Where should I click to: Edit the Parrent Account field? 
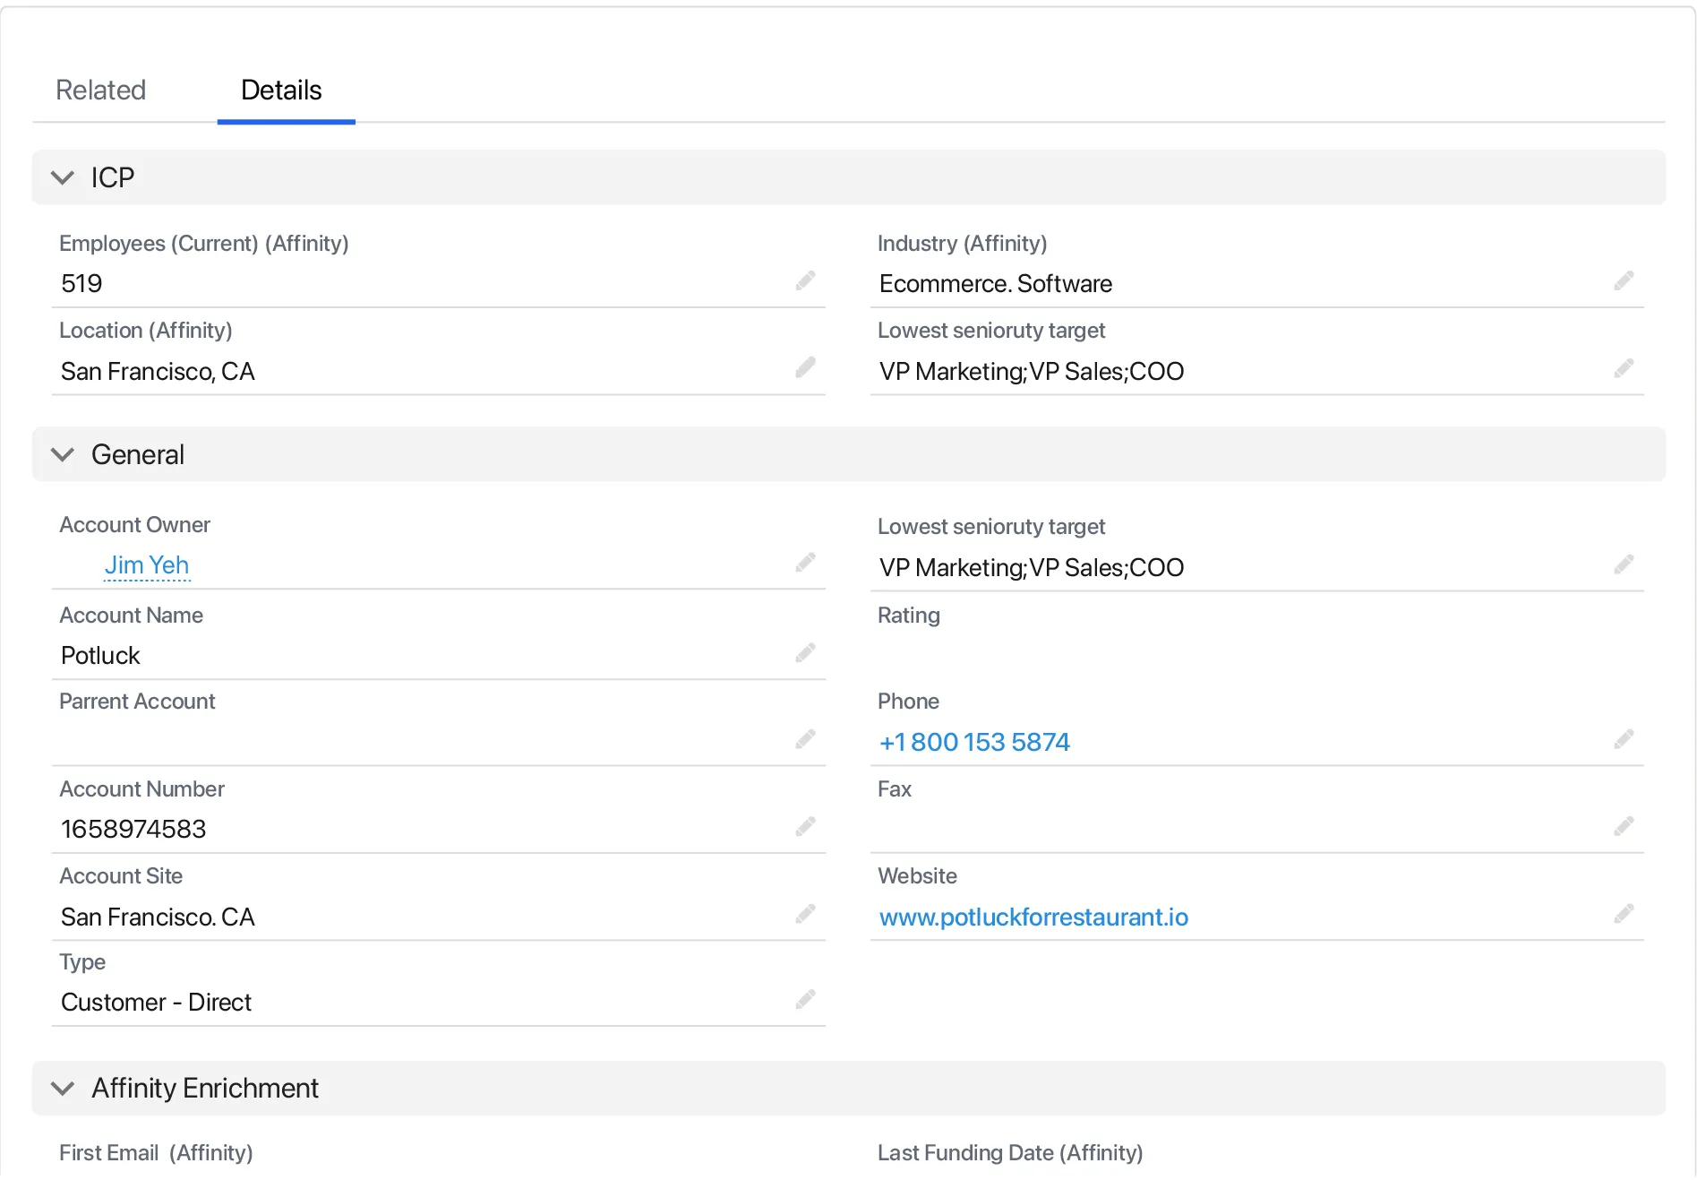pos(805,738)
